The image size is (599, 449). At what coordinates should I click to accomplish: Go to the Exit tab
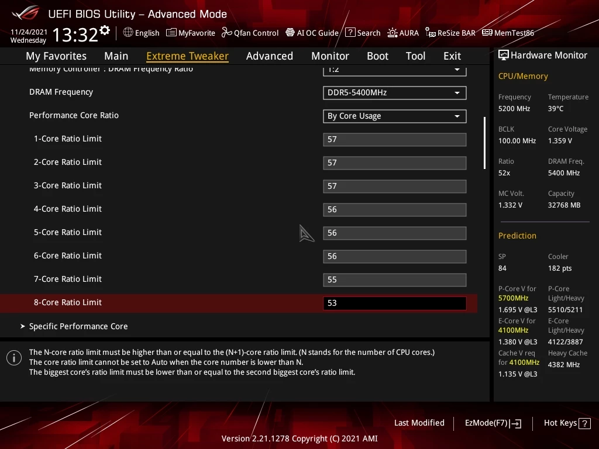452,56
